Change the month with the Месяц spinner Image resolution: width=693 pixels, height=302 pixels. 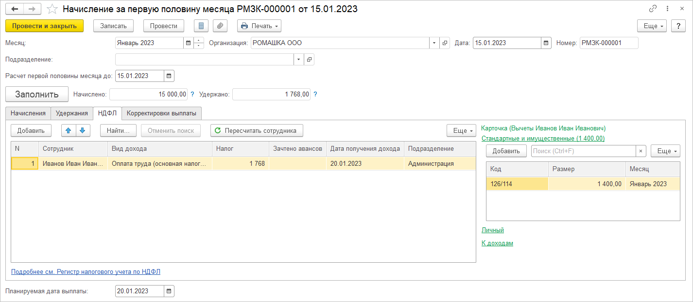pyautogui.click(x=199, y=43)
